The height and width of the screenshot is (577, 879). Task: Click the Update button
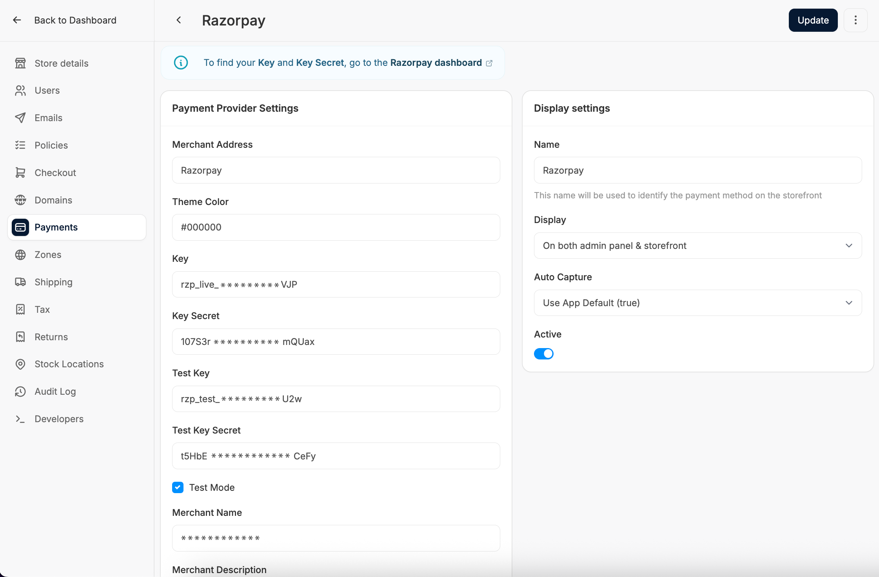click(813, 20)
